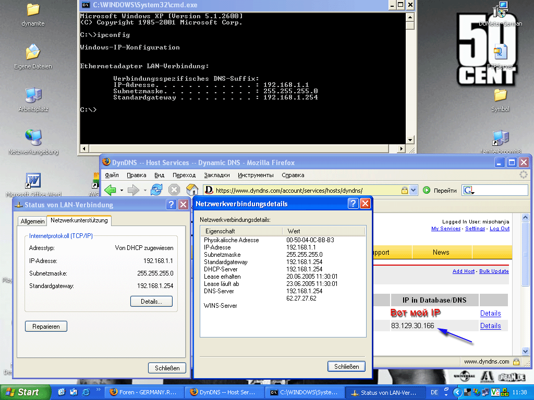The image size is (534, 400).
Task: Click the Wert column header
Action: point(324,231)
